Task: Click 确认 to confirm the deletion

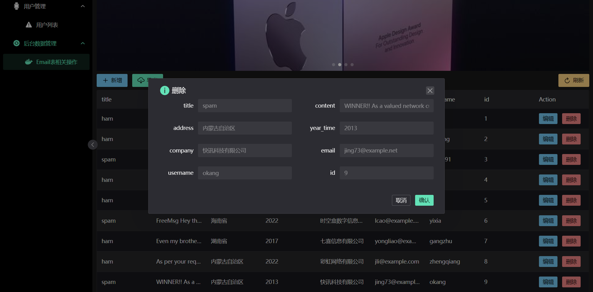Action: point(424,200)
